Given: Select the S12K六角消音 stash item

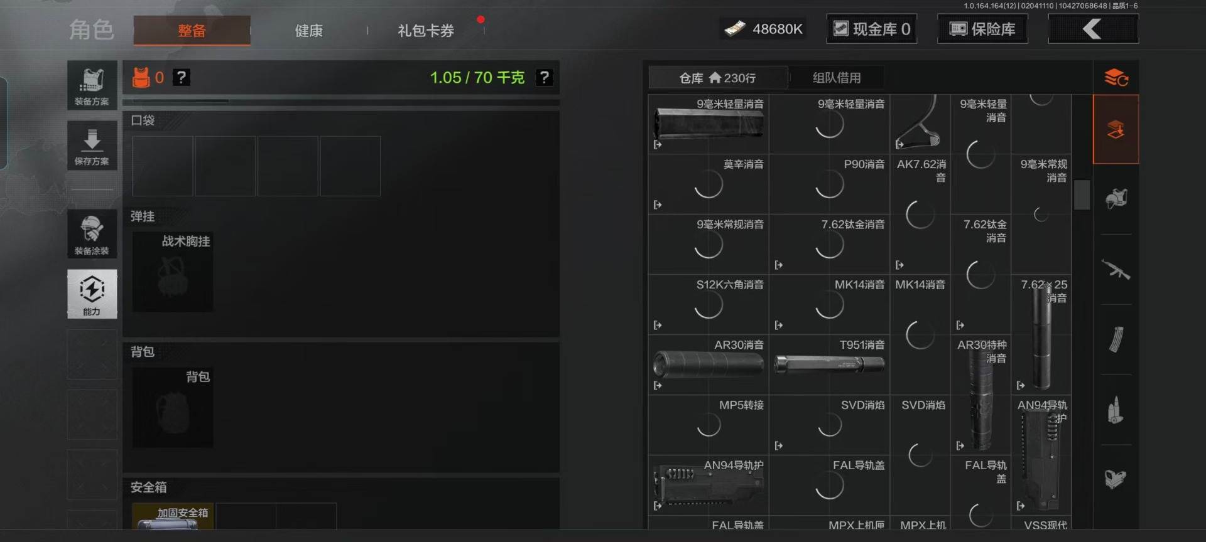Looking at the screenshot, I should (709, 304).
